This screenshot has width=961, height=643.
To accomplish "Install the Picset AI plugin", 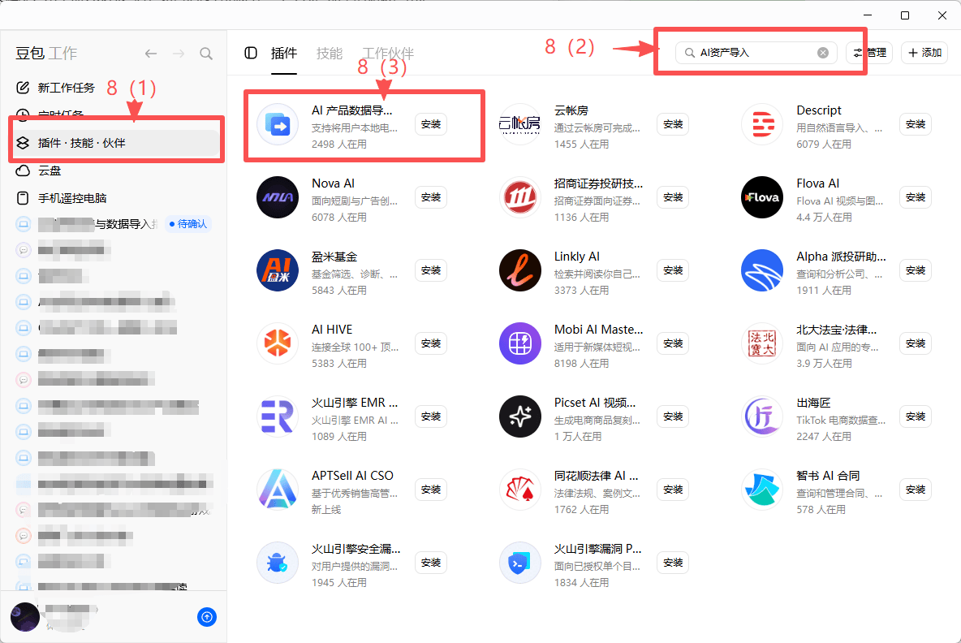I will click(673, 416).
